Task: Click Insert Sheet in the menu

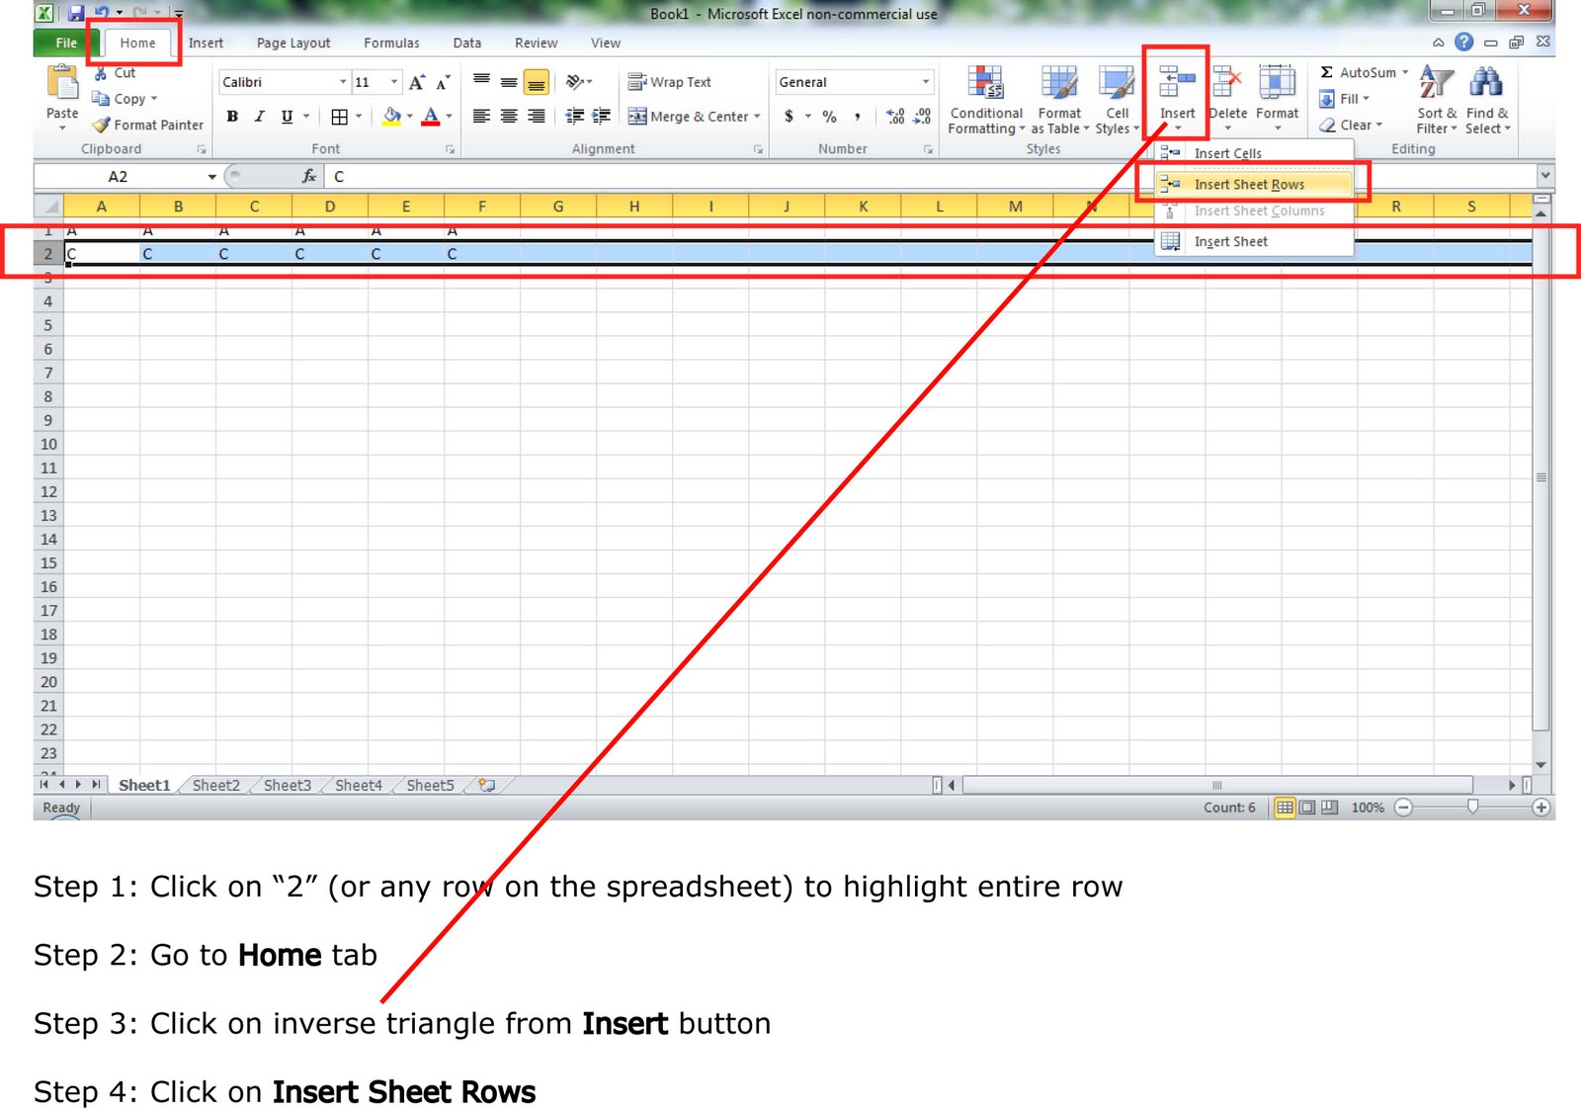Action: click(1229, 241)
